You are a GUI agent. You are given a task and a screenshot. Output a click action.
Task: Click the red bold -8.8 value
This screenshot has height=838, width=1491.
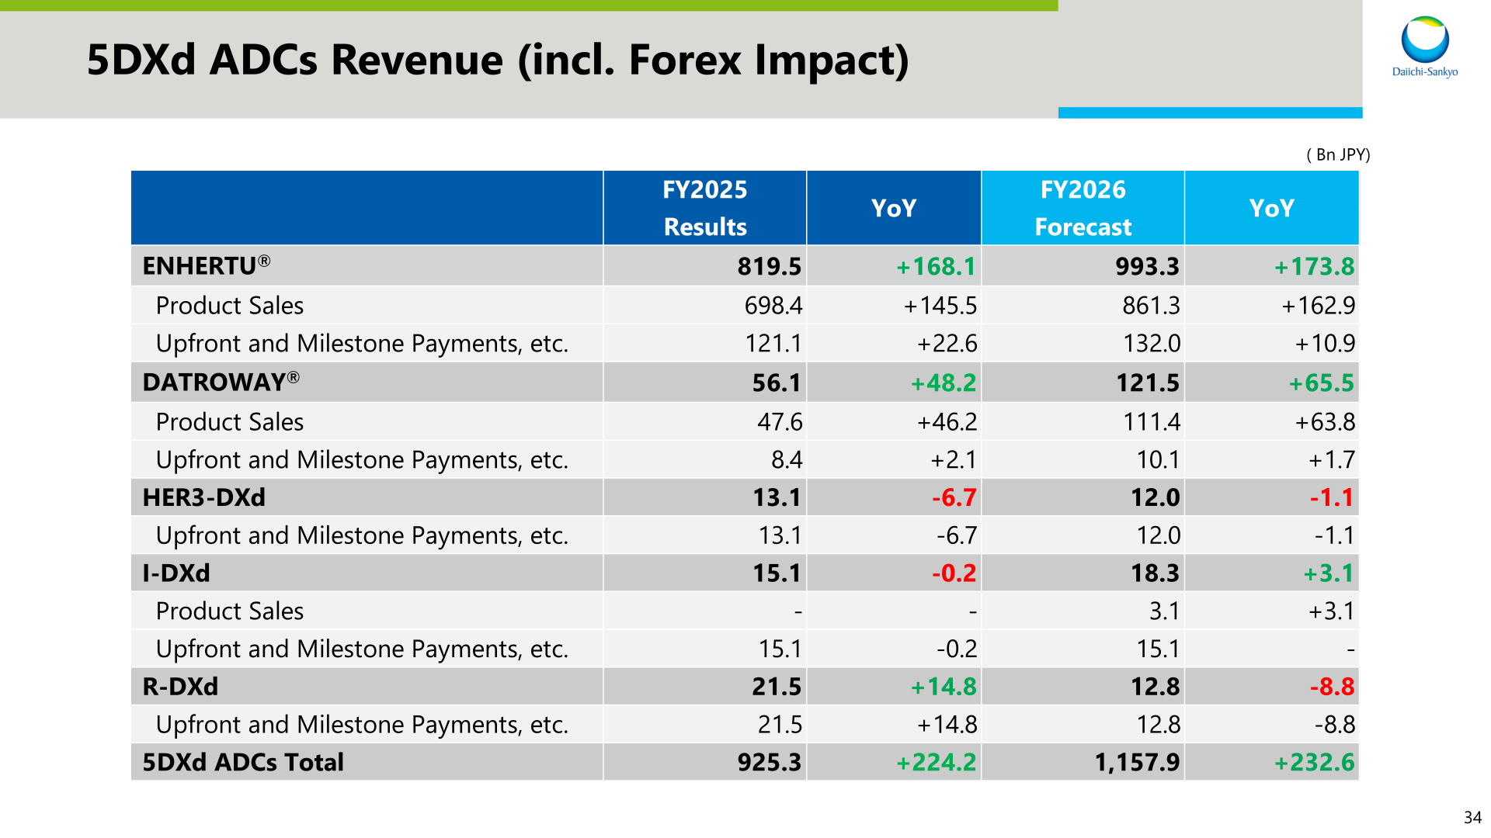pyautogui.click(x=1333, y=686)
